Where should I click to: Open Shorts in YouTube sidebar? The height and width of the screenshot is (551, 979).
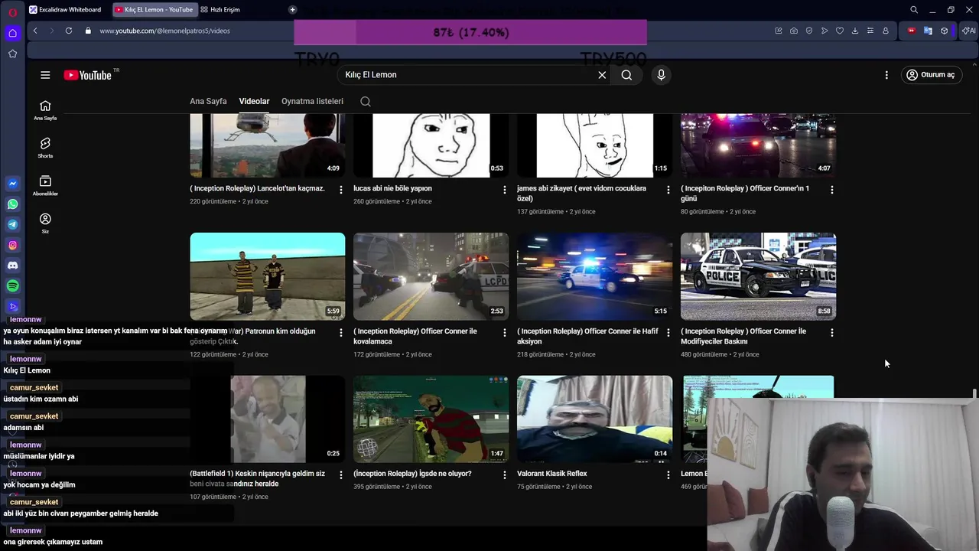(x=45, y=148)
